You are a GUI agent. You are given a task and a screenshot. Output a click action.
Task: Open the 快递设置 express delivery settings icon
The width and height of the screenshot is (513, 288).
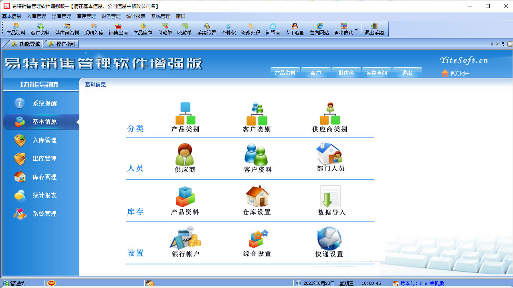[329, 240]
